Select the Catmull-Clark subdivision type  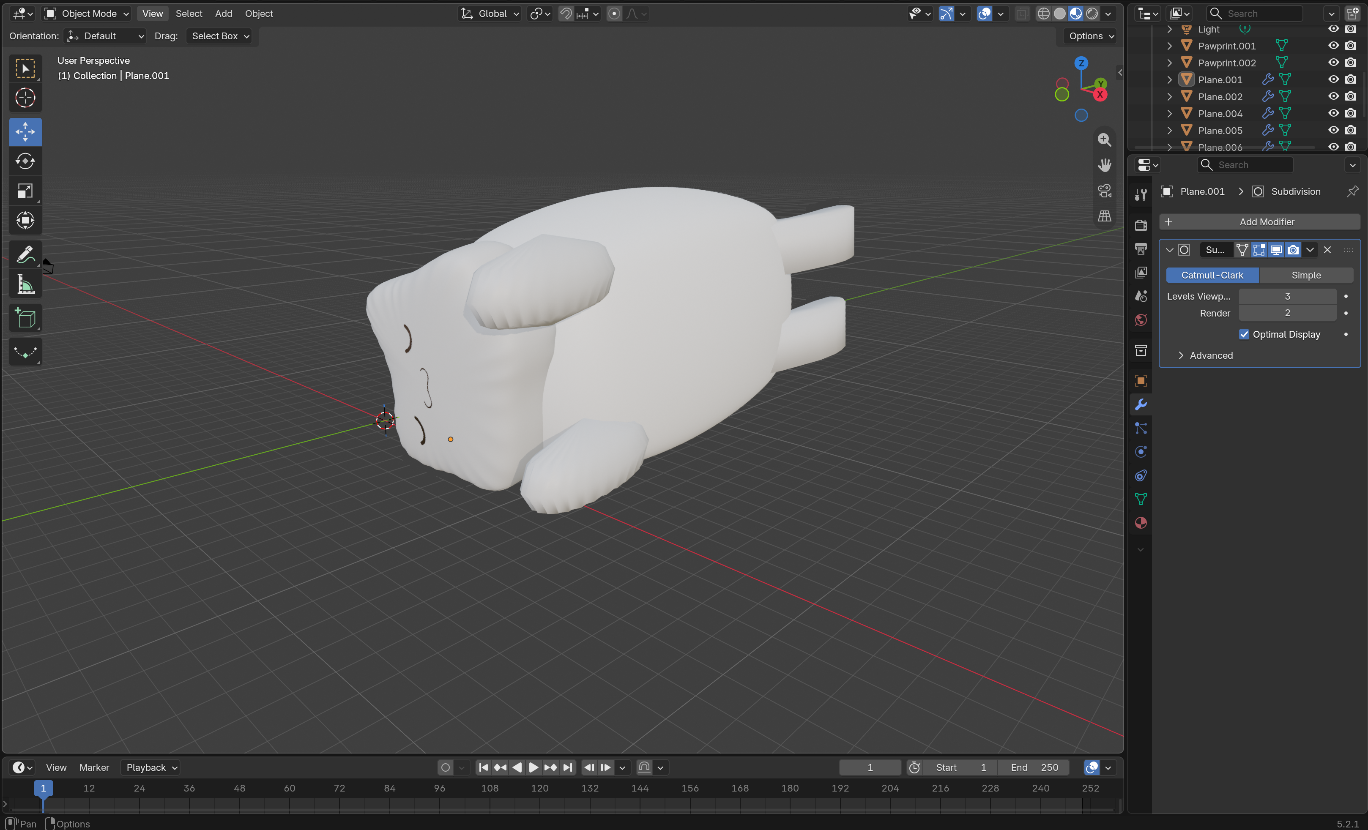[1212, 276]
